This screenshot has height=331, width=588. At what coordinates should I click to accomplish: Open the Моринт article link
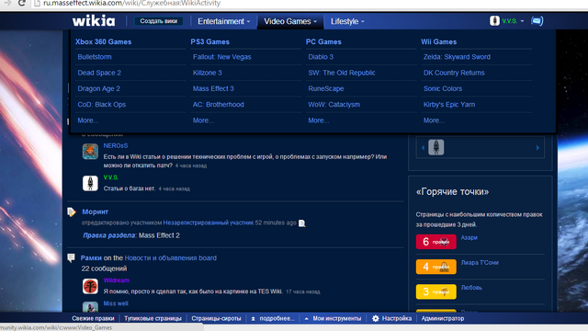(x=96, y=212)
